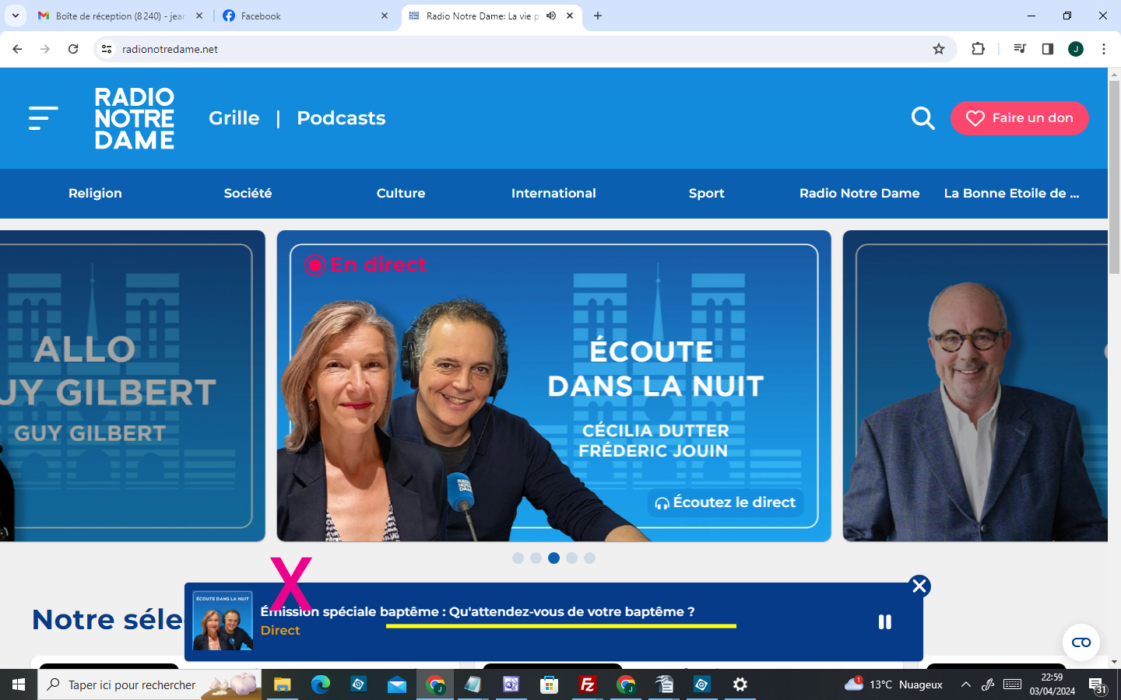The width and height of the screenshot is (1121, 700).
Task: Close the Facebook tab
Action: point(385,16)
